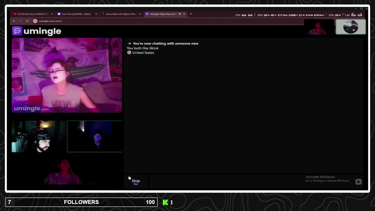375x211 pixels.
Task: Click the browser forward arrow
Action: (21, 21)
